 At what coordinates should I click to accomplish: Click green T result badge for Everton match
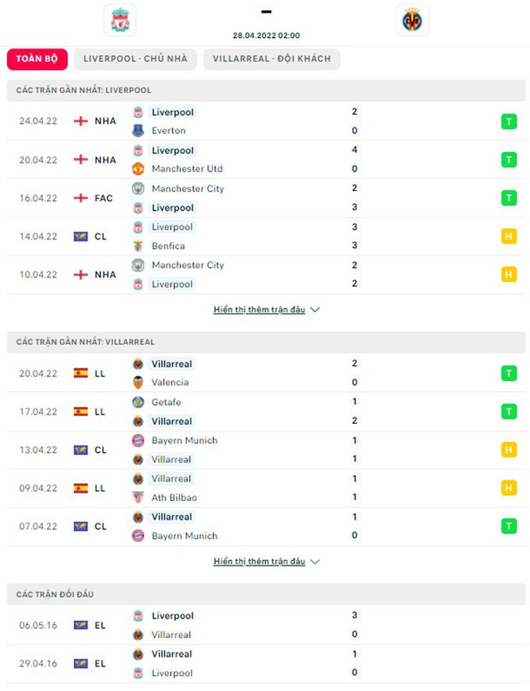(507, 122)
